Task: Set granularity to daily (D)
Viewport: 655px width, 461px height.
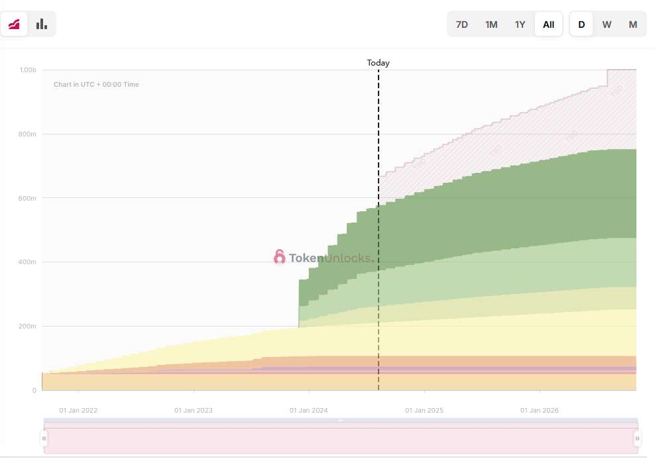Action: [581, 25]
